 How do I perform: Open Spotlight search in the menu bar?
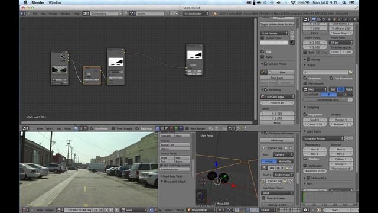click(x=344, y=2)
